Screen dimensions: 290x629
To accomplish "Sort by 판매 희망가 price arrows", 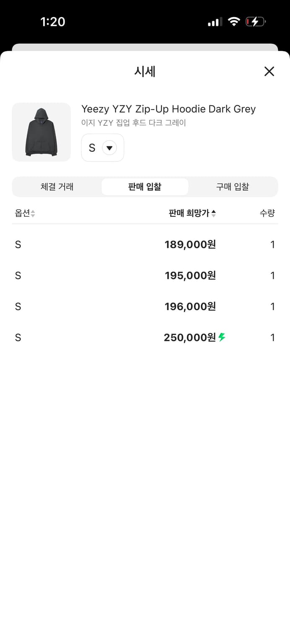I will [213, 213].
